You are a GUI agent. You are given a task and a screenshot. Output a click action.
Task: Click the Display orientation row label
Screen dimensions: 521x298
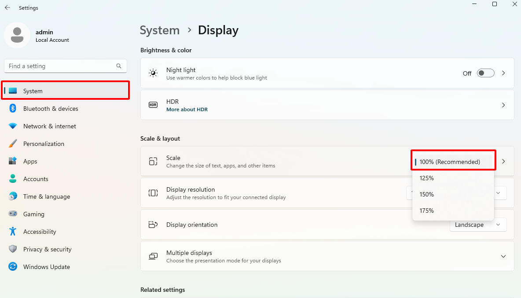[192, 225]
